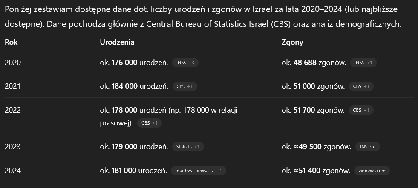Click the INSS +1 citation for 2020 deaths
Image resolution: width=418 pixels, height=188 pixels.
363,63
